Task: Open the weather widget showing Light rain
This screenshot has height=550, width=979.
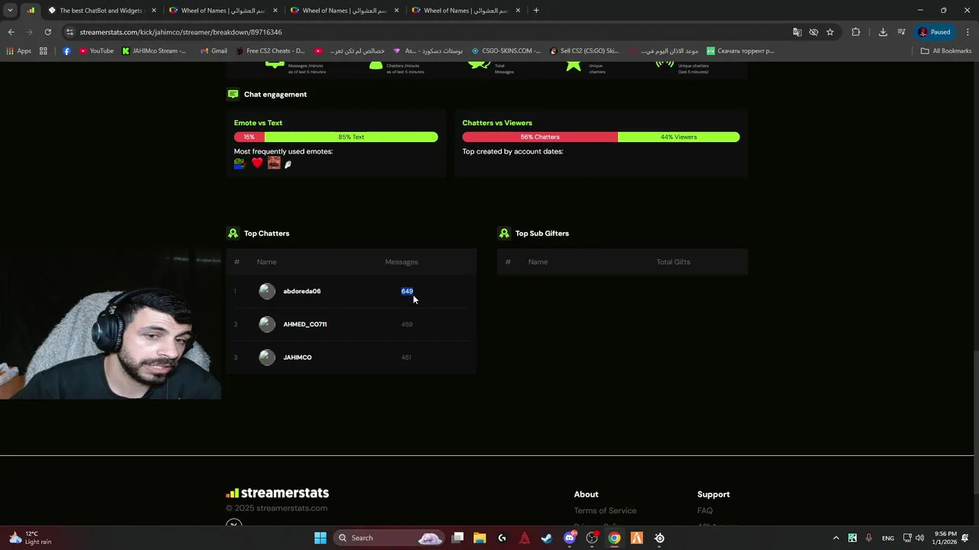Action: point(28,538)
